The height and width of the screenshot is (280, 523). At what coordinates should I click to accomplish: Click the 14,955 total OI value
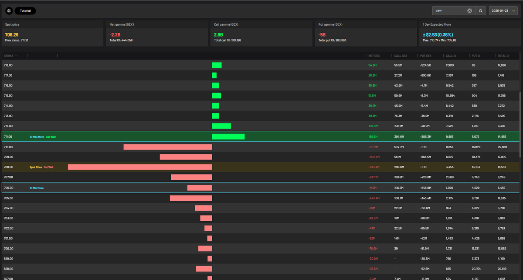pyautogui.click(x=502, y=137)
